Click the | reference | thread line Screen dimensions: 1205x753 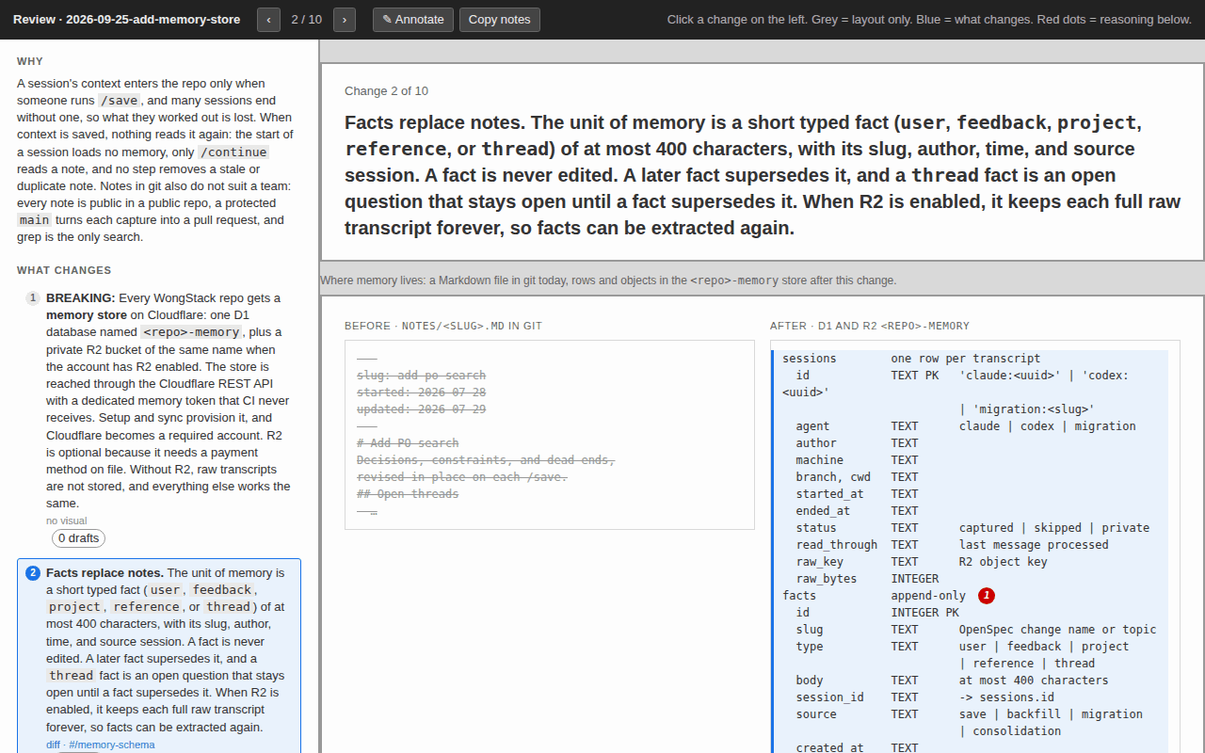click(1027, 664)
